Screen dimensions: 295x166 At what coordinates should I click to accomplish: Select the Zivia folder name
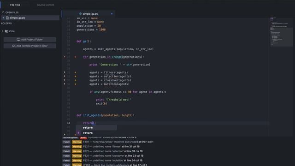pos(12,31)
